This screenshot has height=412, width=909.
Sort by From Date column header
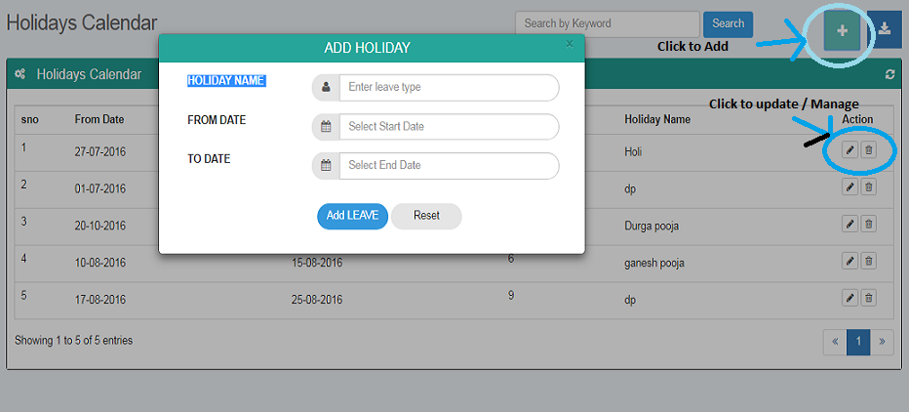click(99, 119)
